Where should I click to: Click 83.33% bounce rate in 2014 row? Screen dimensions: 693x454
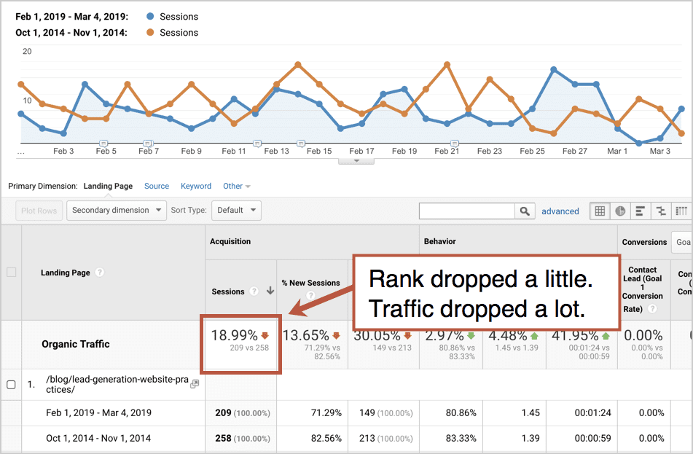[461, 438]
